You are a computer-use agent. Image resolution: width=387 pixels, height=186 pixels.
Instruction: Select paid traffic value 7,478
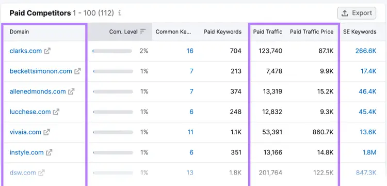point(274,71)
